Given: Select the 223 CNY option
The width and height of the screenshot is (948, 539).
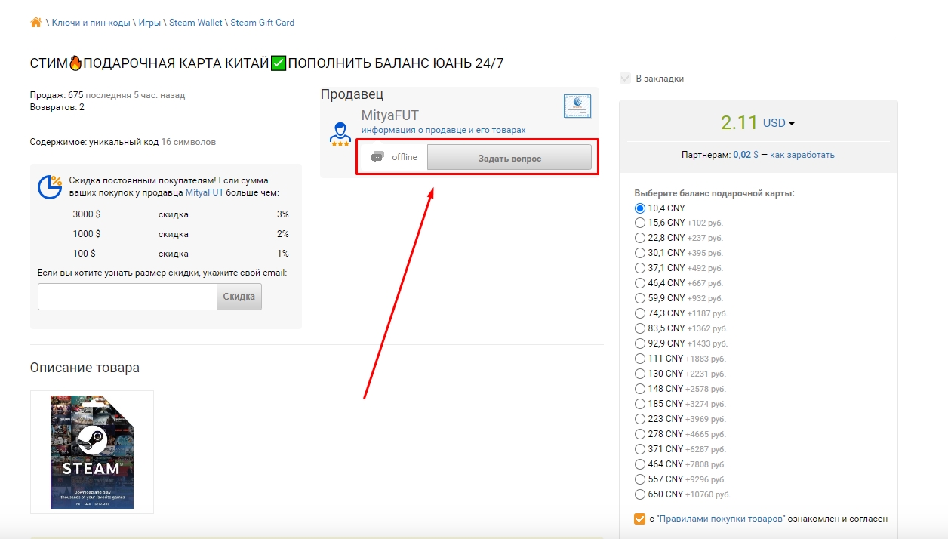Looking at the screenshot, I should click(x=640, y=419).
